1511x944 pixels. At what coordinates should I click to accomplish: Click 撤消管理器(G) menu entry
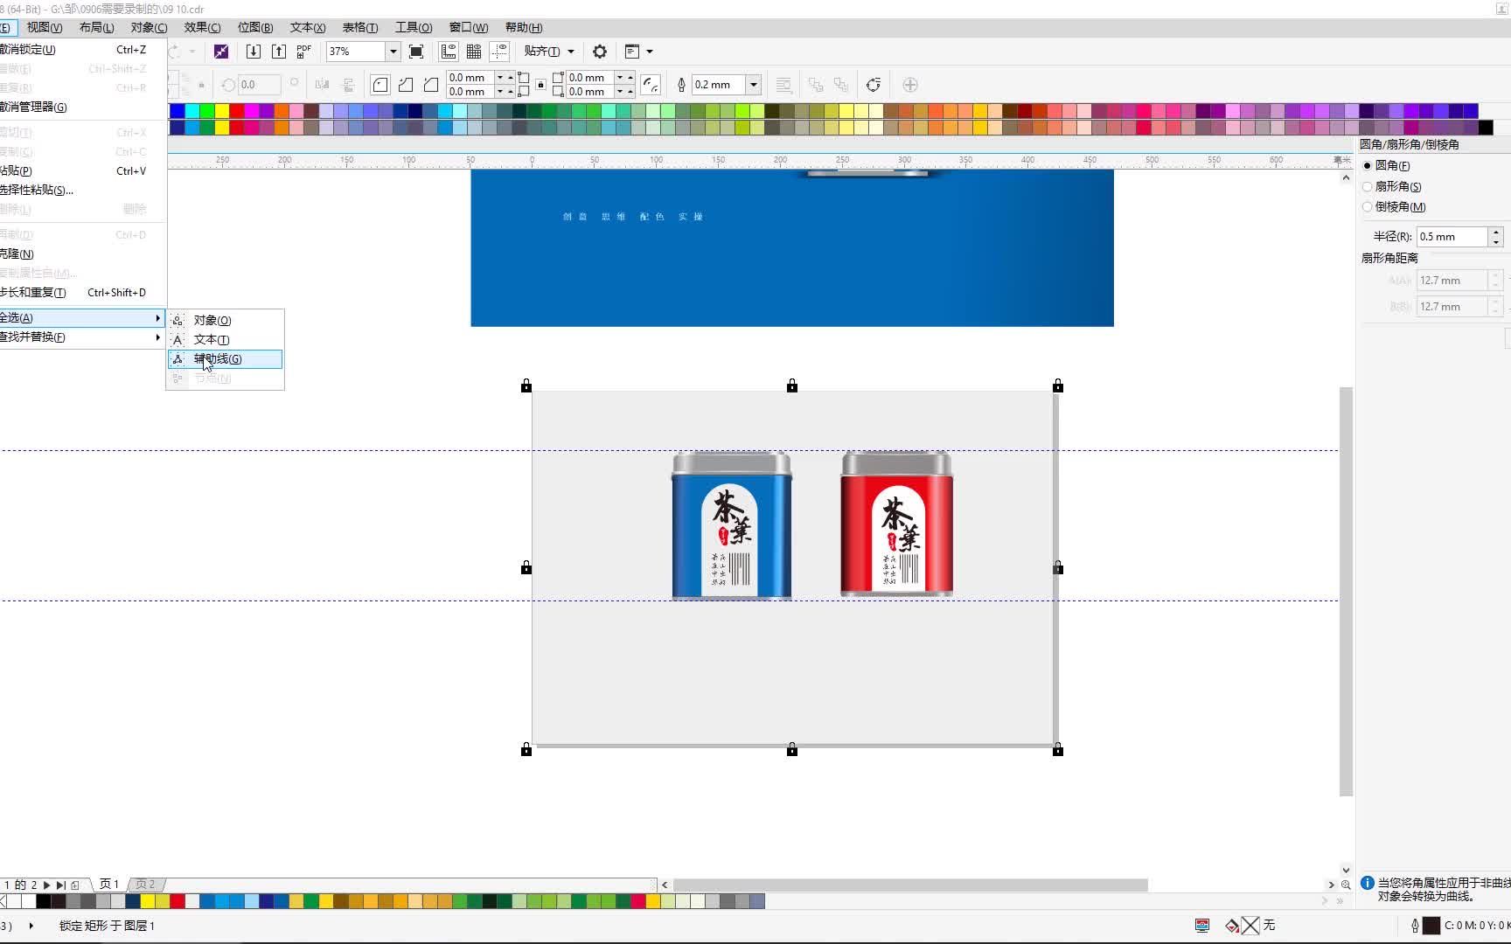(x=81, y=107)
